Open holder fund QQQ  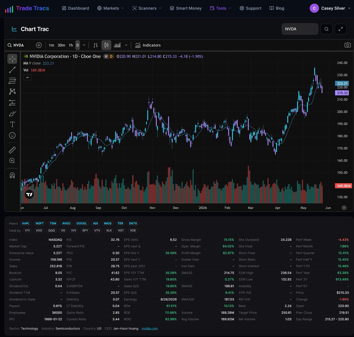tap(52, 230)
